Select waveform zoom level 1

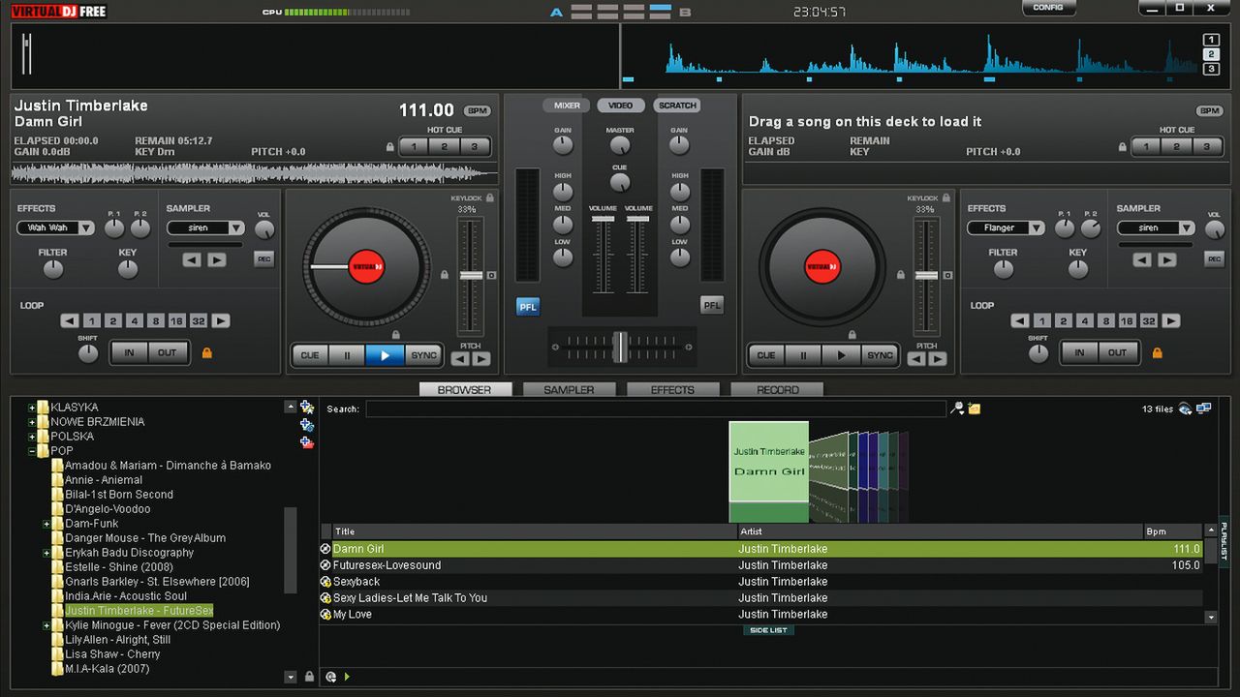[x=1211, y=40]
